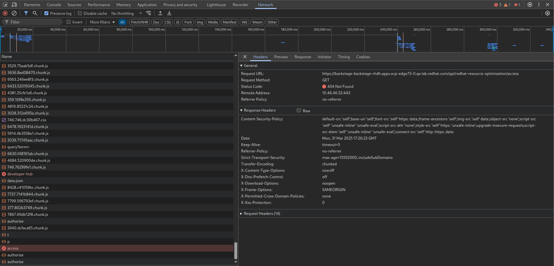
Task: Click the export HAR download icon
Action: pyautogui.click(x=169, y=13)
